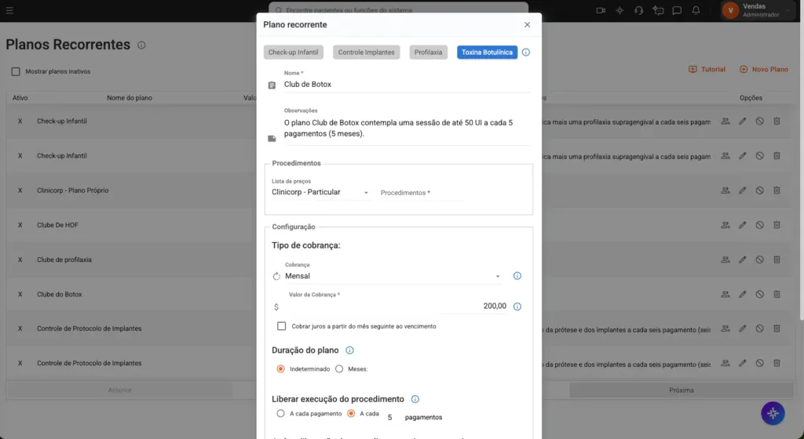Open the Tutorial link
The width and height of the screenshot is (804, 439).
[x=707, y=69]
